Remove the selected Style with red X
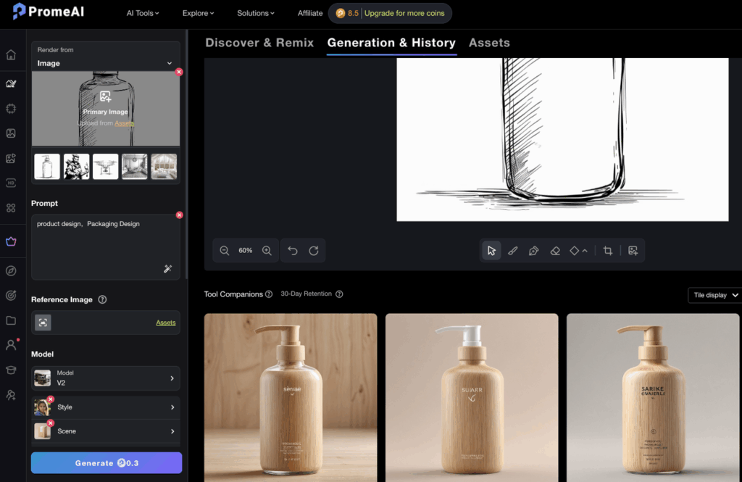 51,399
